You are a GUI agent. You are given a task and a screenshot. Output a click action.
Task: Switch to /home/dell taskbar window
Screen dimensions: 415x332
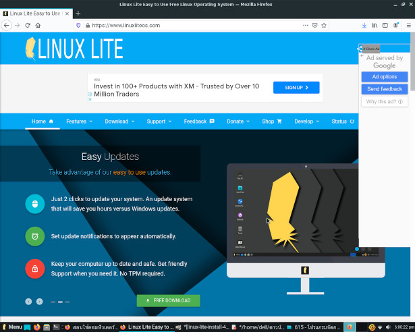pyautogui.click(x=258, y=327)
